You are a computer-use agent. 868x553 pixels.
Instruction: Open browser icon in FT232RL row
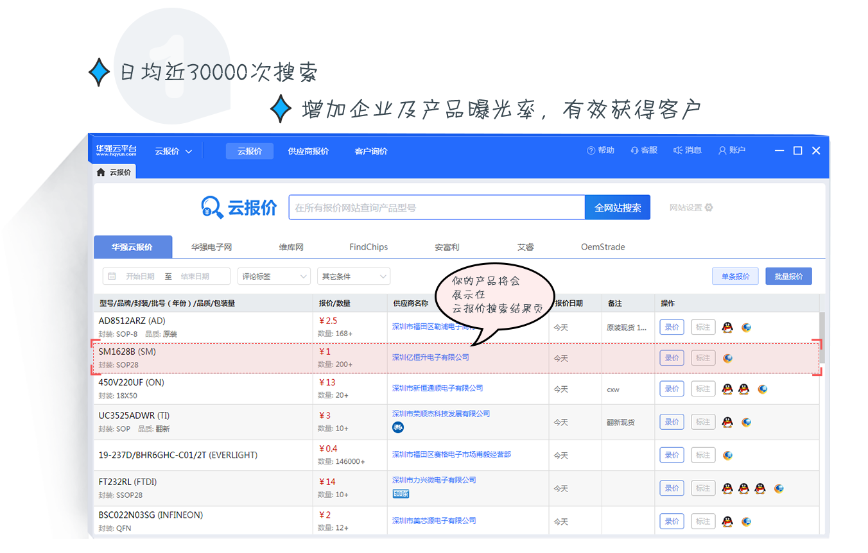point(779,489)
